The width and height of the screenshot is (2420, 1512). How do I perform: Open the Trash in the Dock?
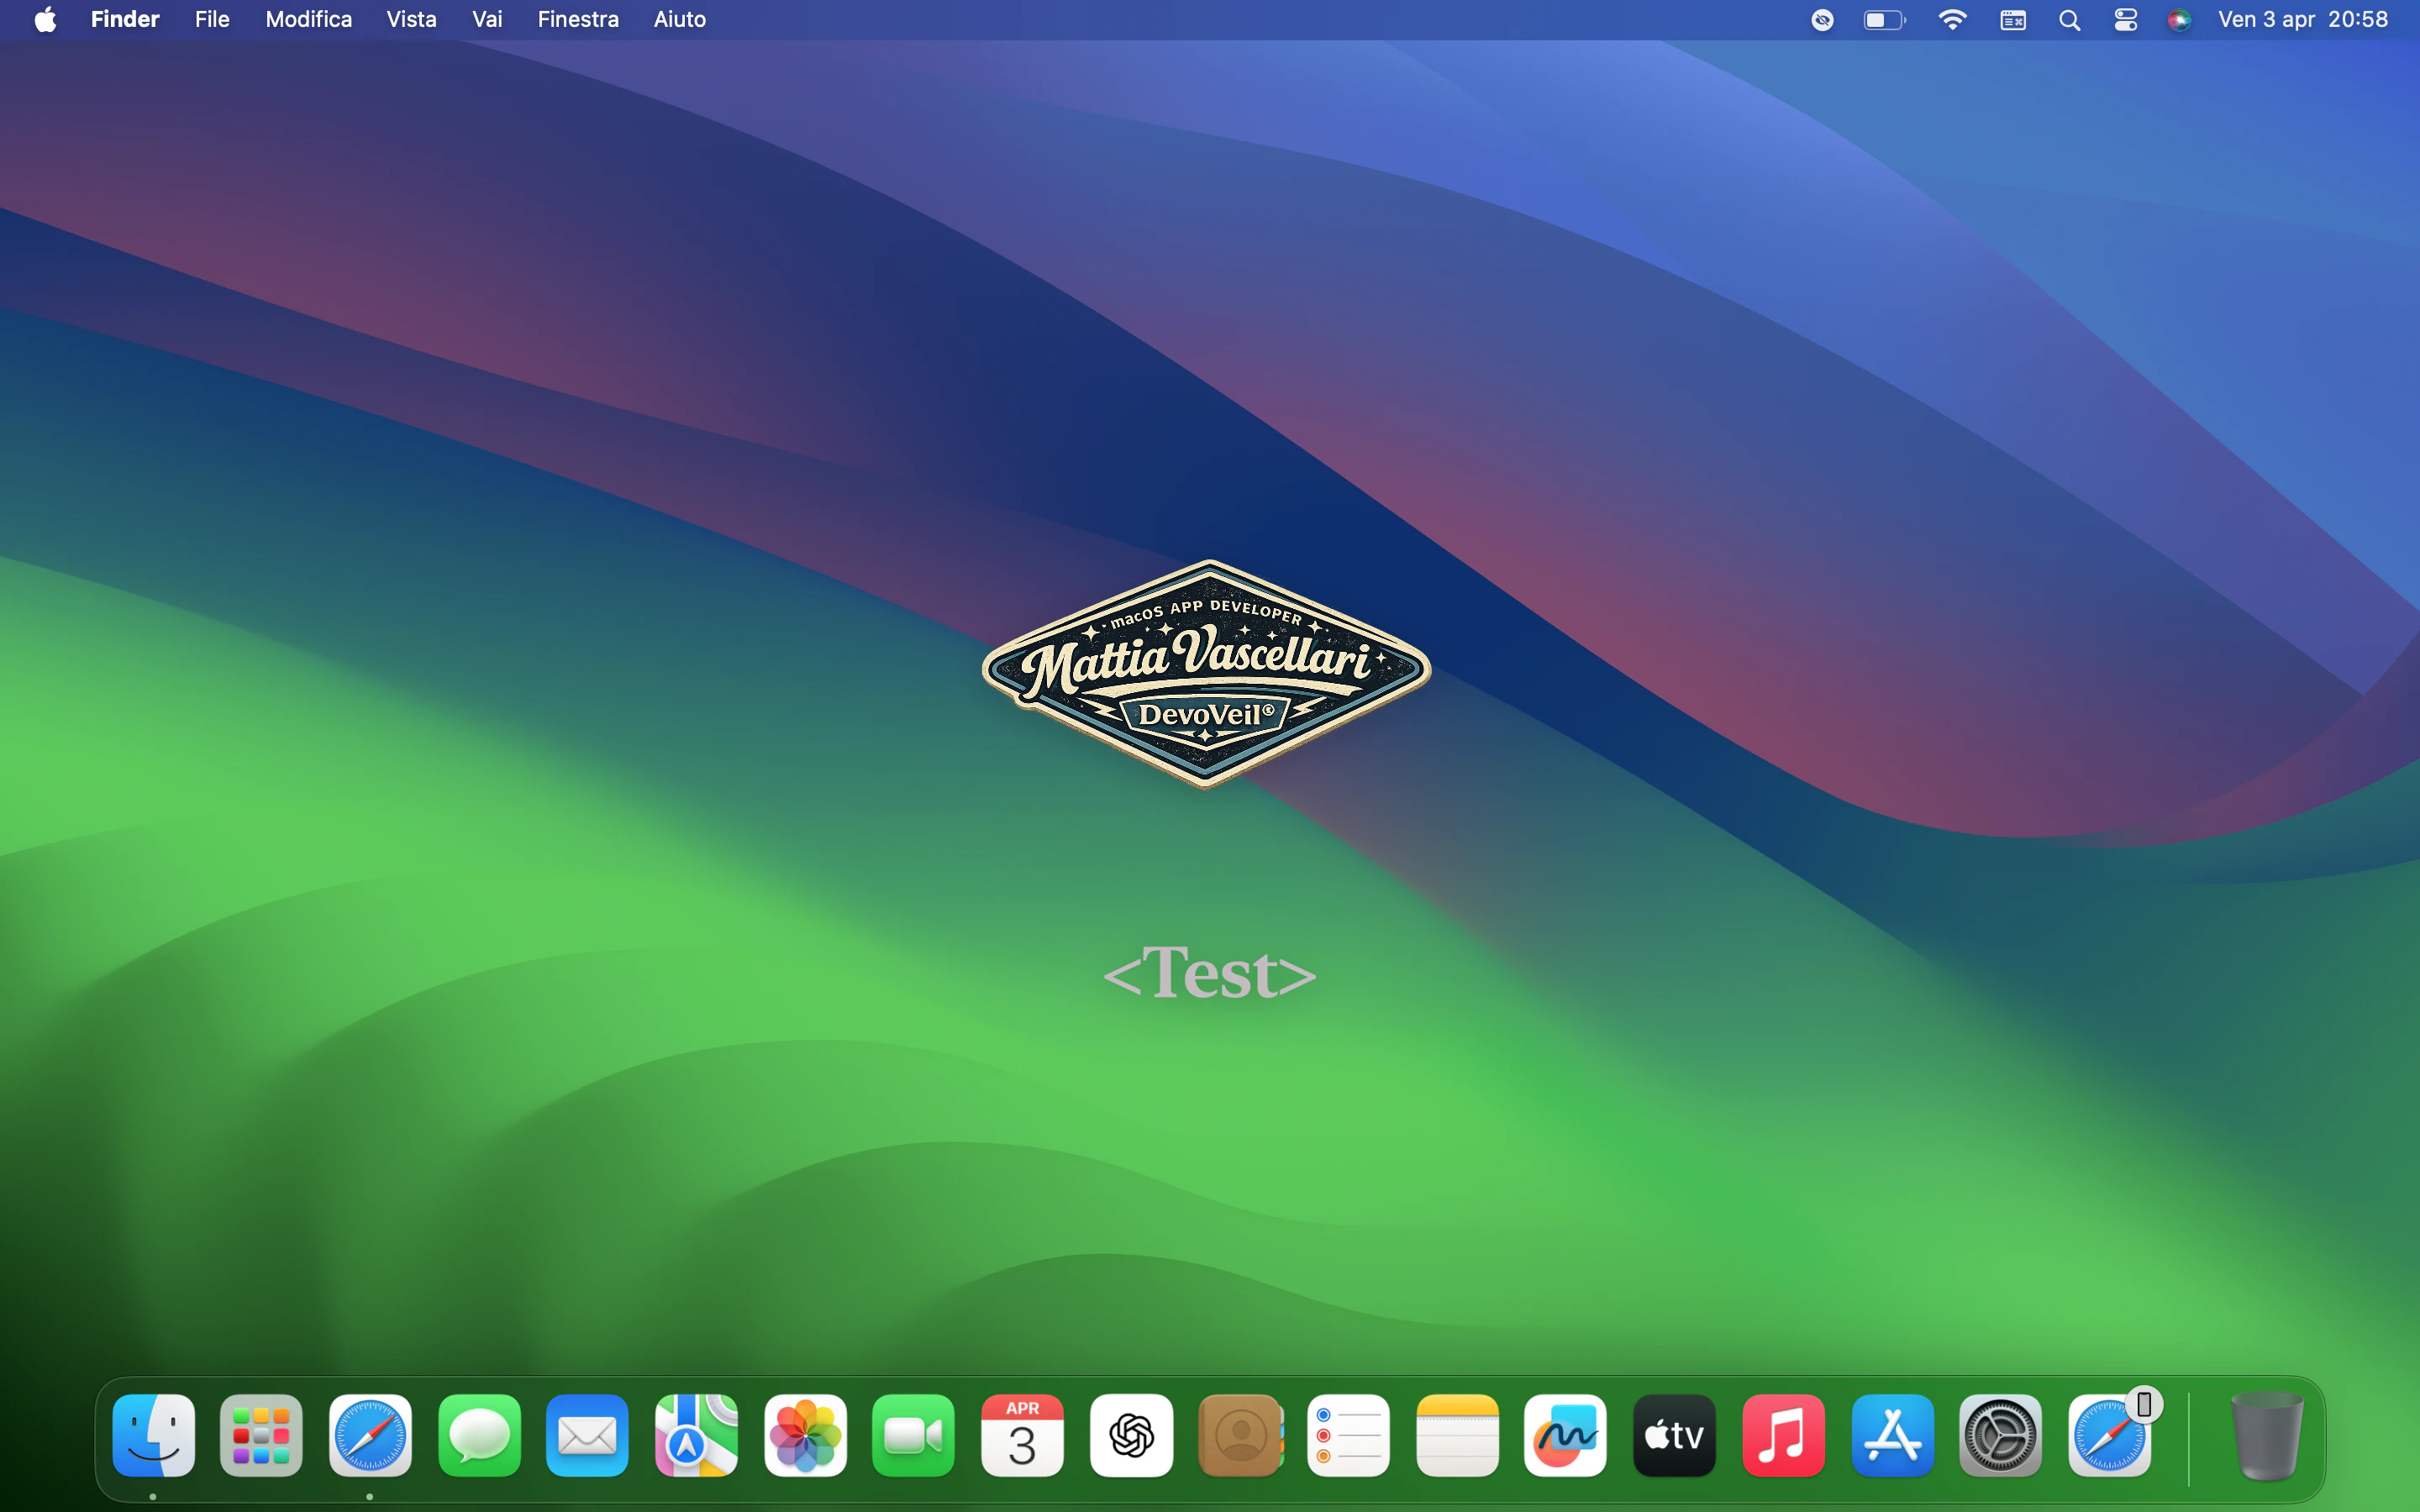click(2267, 1436)
